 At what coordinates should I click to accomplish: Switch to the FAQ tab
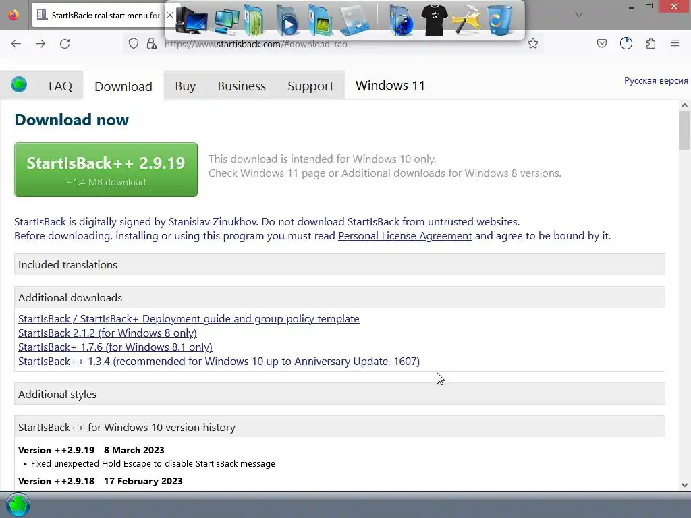[60, 86]
